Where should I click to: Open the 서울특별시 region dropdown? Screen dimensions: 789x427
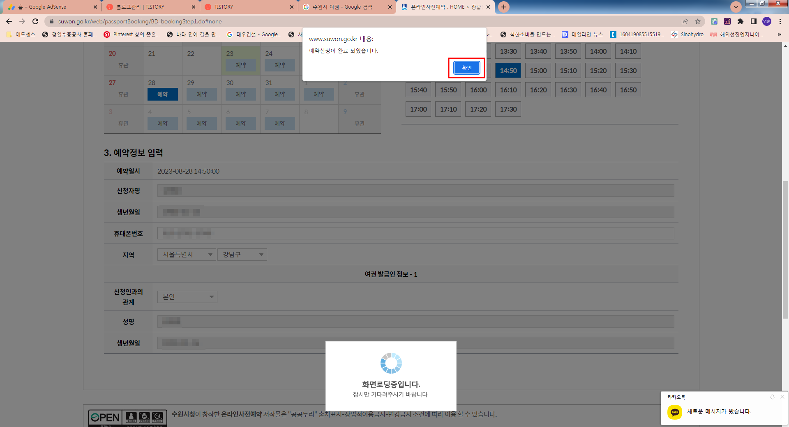coord(186,254)
